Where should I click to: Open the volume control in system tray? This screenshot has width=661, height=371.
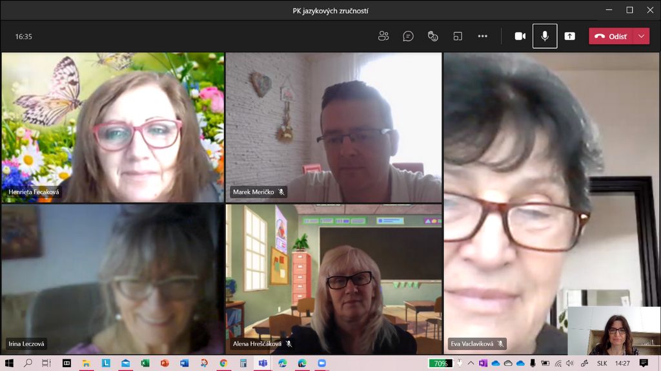(x=570, y=363)
